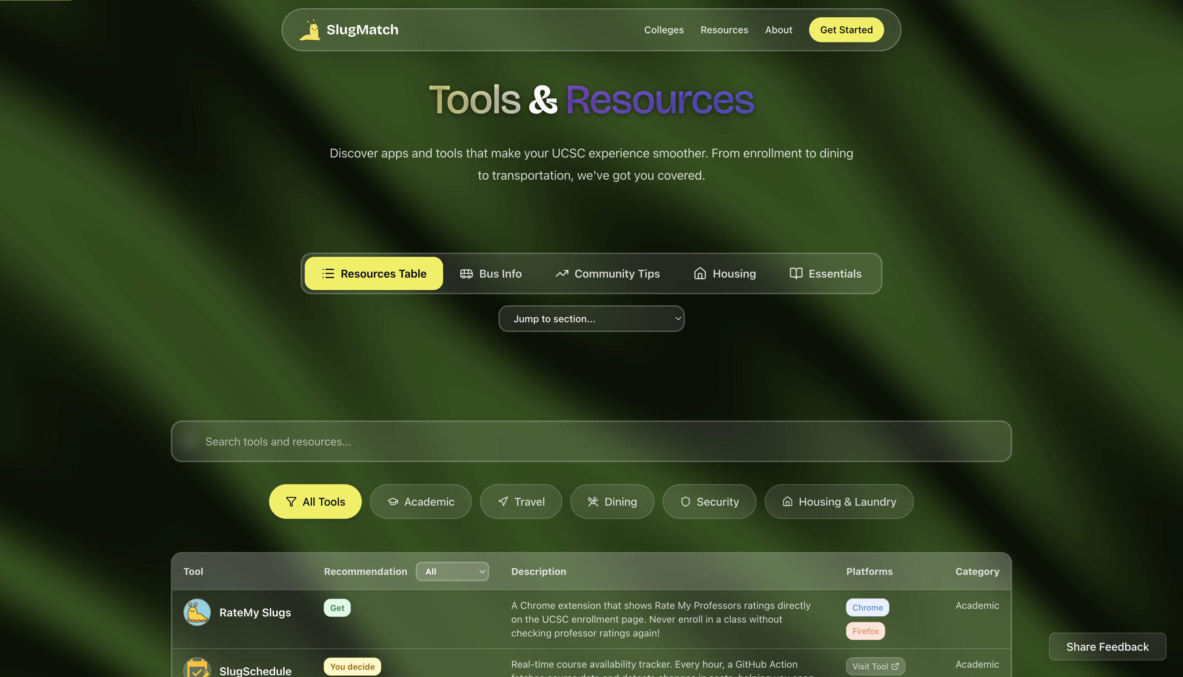The width and height of the screenshot is (1183, 677).
Task: Click the Tools & Resources page heading
Action: 591,99
